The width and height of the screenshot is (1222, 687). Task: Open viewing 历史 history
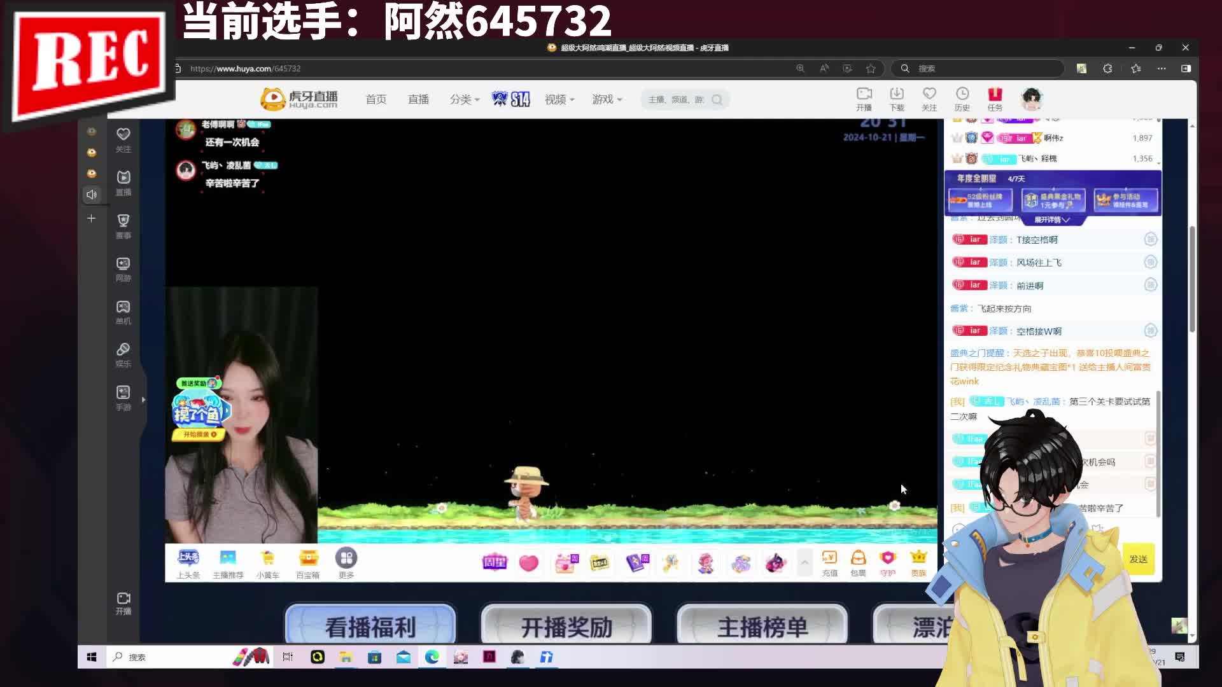[x=962, y=99]
